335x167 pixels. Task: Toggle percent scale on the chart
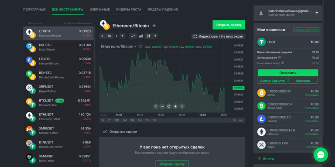click(x=234, y=120)
